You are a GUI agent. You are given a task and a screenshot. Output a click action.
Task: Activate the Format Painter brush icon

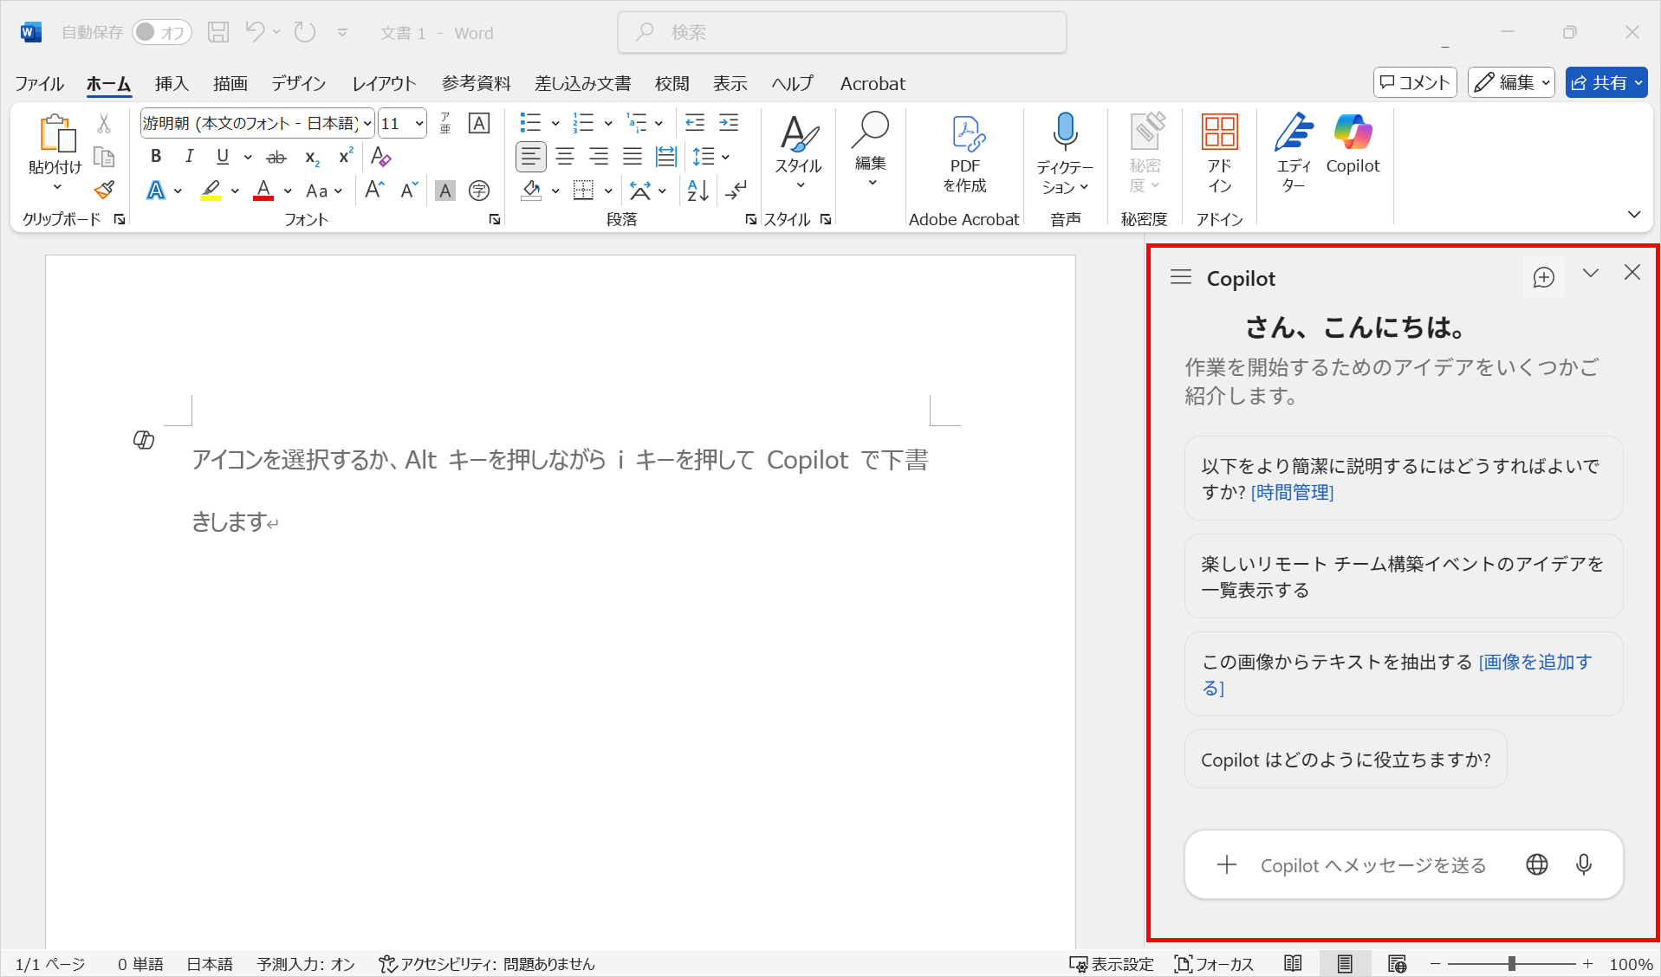105,189
